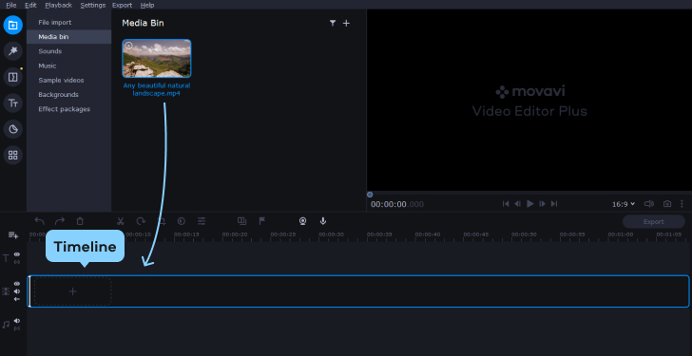Split clip with the scissors tool
This screenshot has width=692, height=356.
click(x=121, y=221)
